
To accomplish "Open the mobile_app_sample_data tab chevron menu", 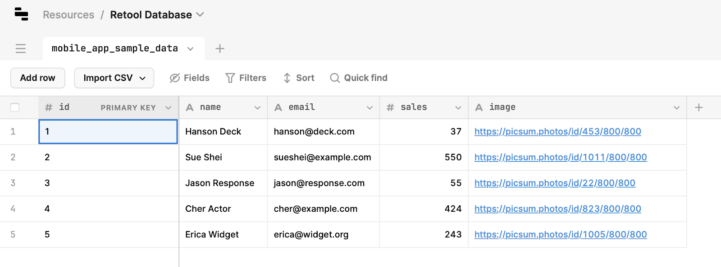I will pyautogui.click(x=191, y=49).
